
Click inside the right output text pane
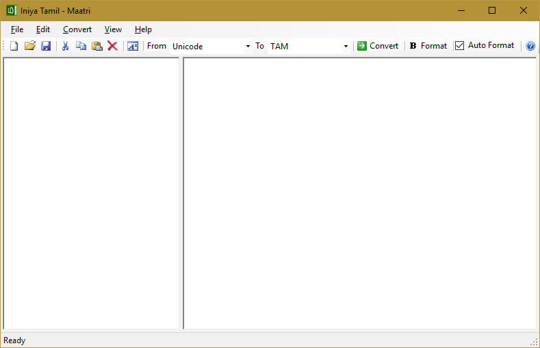click(x=359, y=193)
